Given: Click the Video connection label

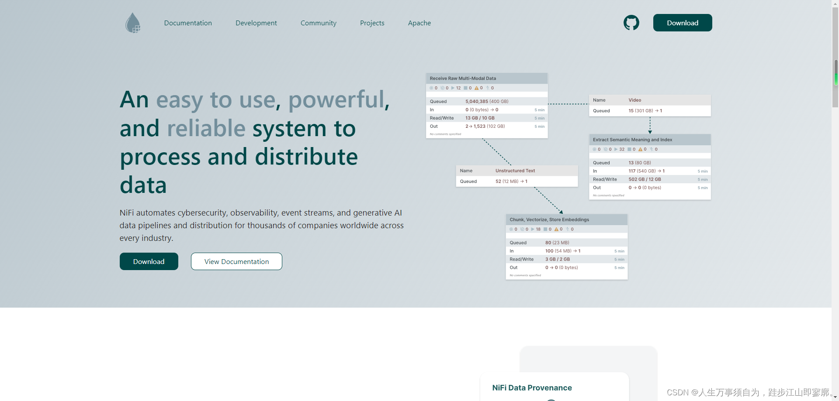Looking at the screenshot, I should (x=635, y=100).
